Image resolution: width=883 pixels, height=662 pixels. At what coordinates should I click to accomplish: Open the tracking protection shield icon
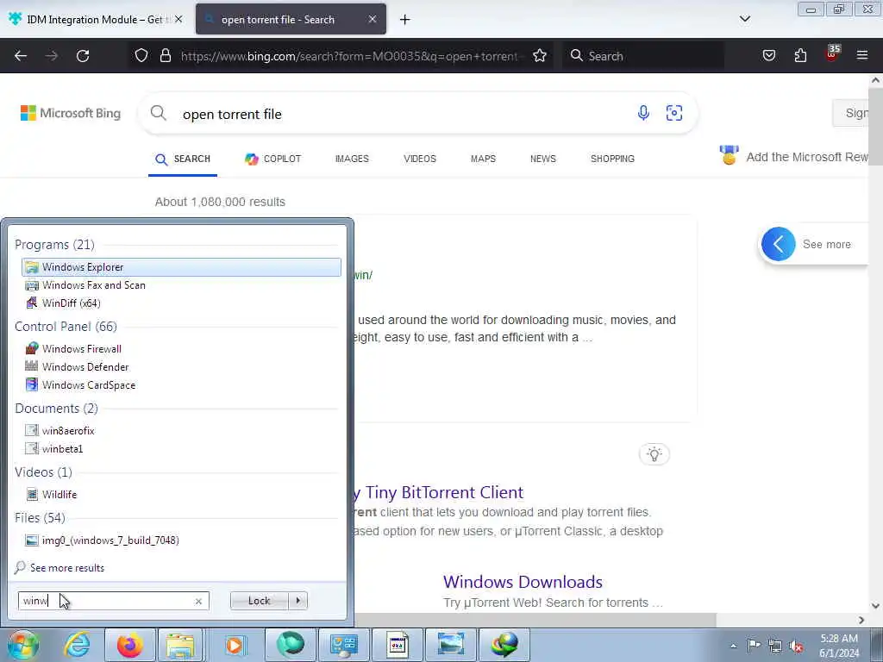[141, 55]
